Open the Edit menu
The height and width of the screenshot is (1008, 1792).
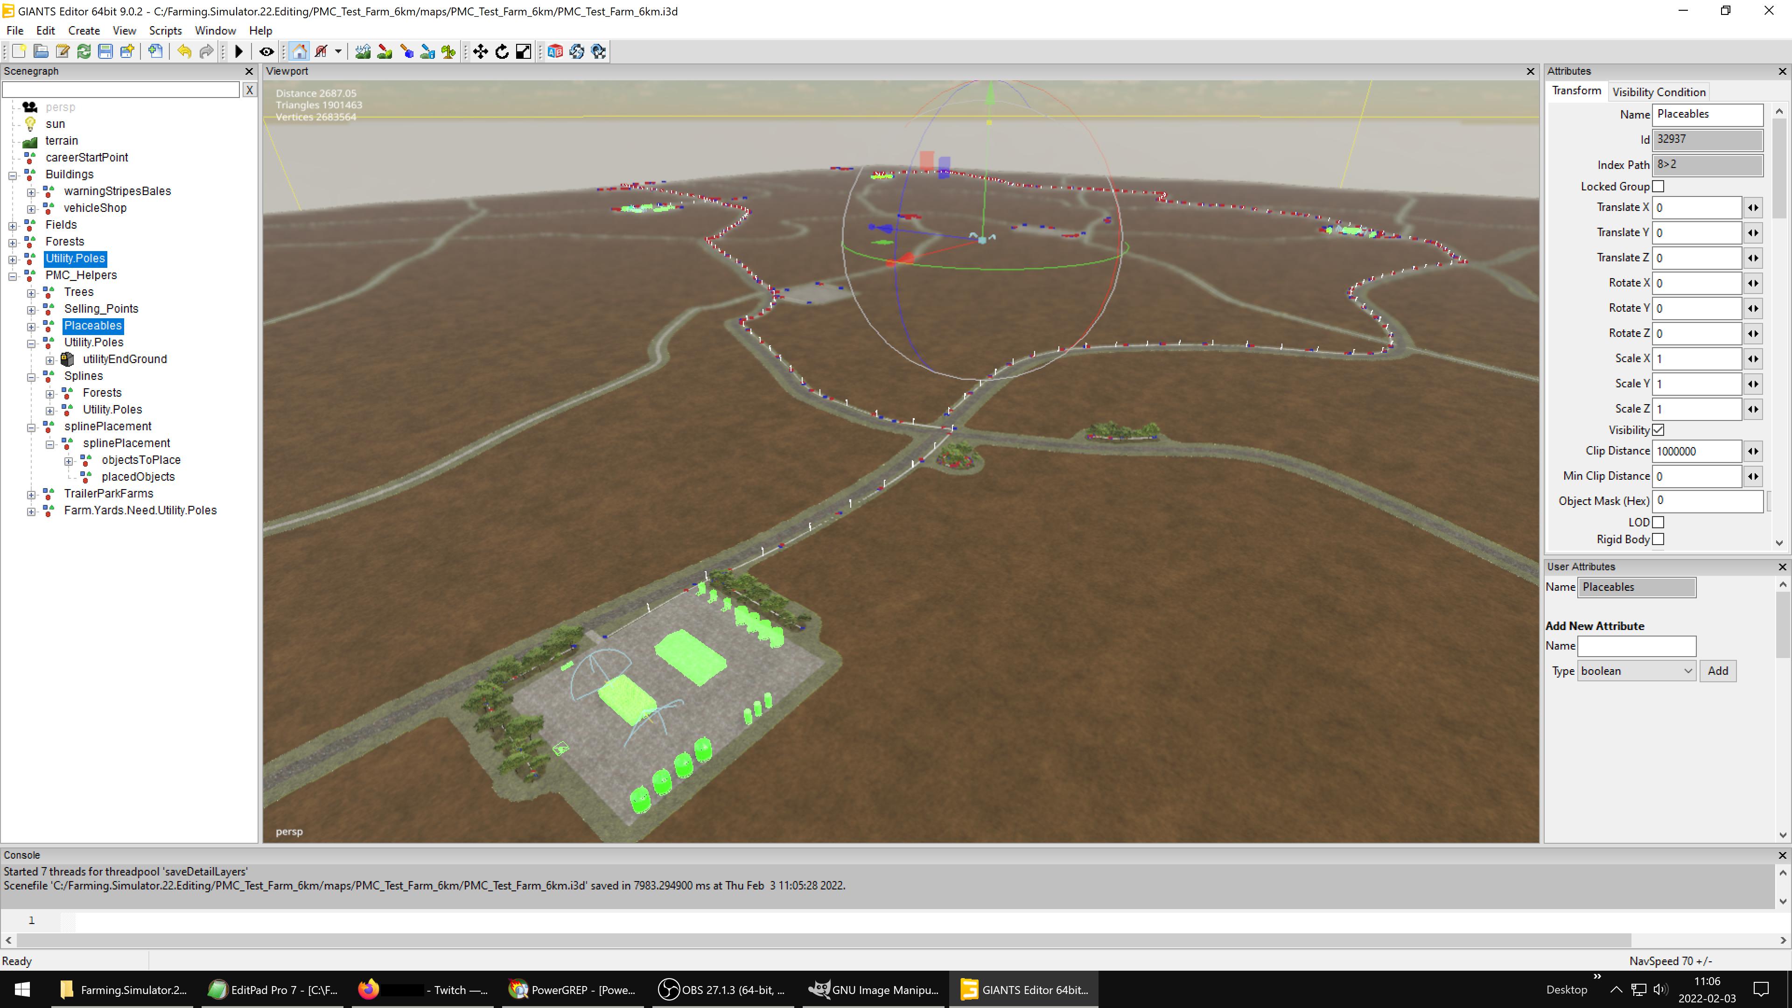(45, 31)
